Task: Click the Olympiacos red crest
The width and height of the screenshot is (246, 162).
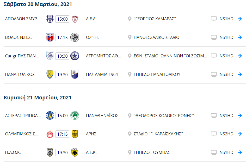Action: (x=50, y=134)
